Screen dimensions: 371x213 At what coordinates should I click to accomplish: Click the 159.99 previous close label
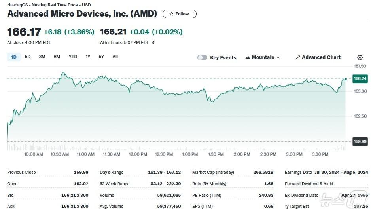(x=360, y=141)
